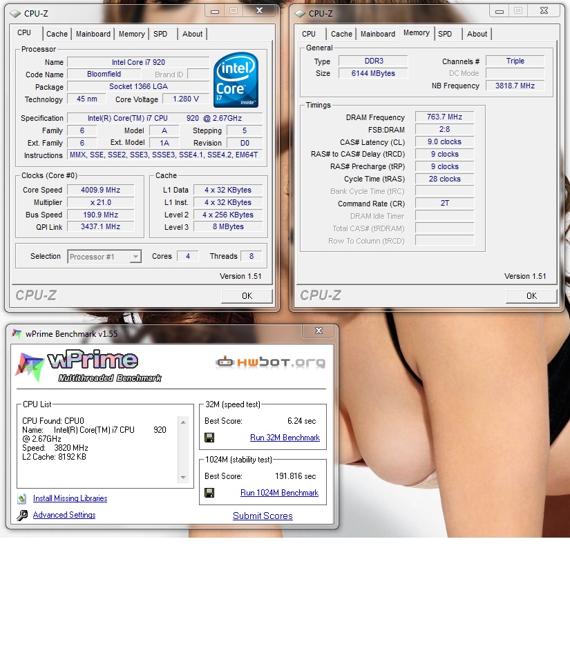
Task: Run the 32M Benchmark
Action: point(285,438)
